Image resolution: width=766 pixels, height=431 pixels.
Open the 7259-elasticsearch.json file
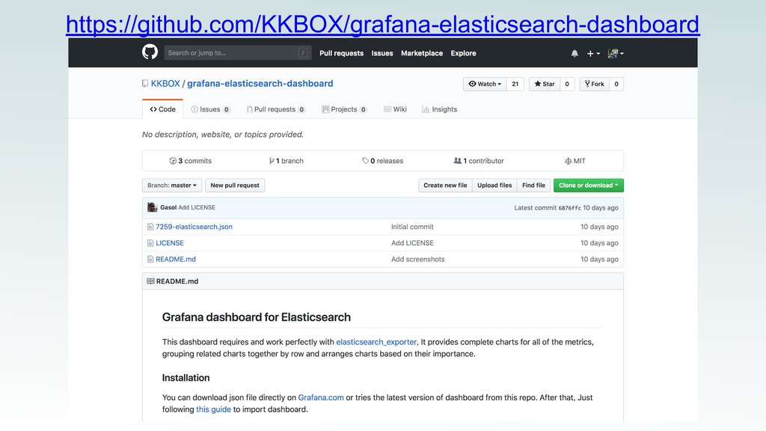point(194,227)
